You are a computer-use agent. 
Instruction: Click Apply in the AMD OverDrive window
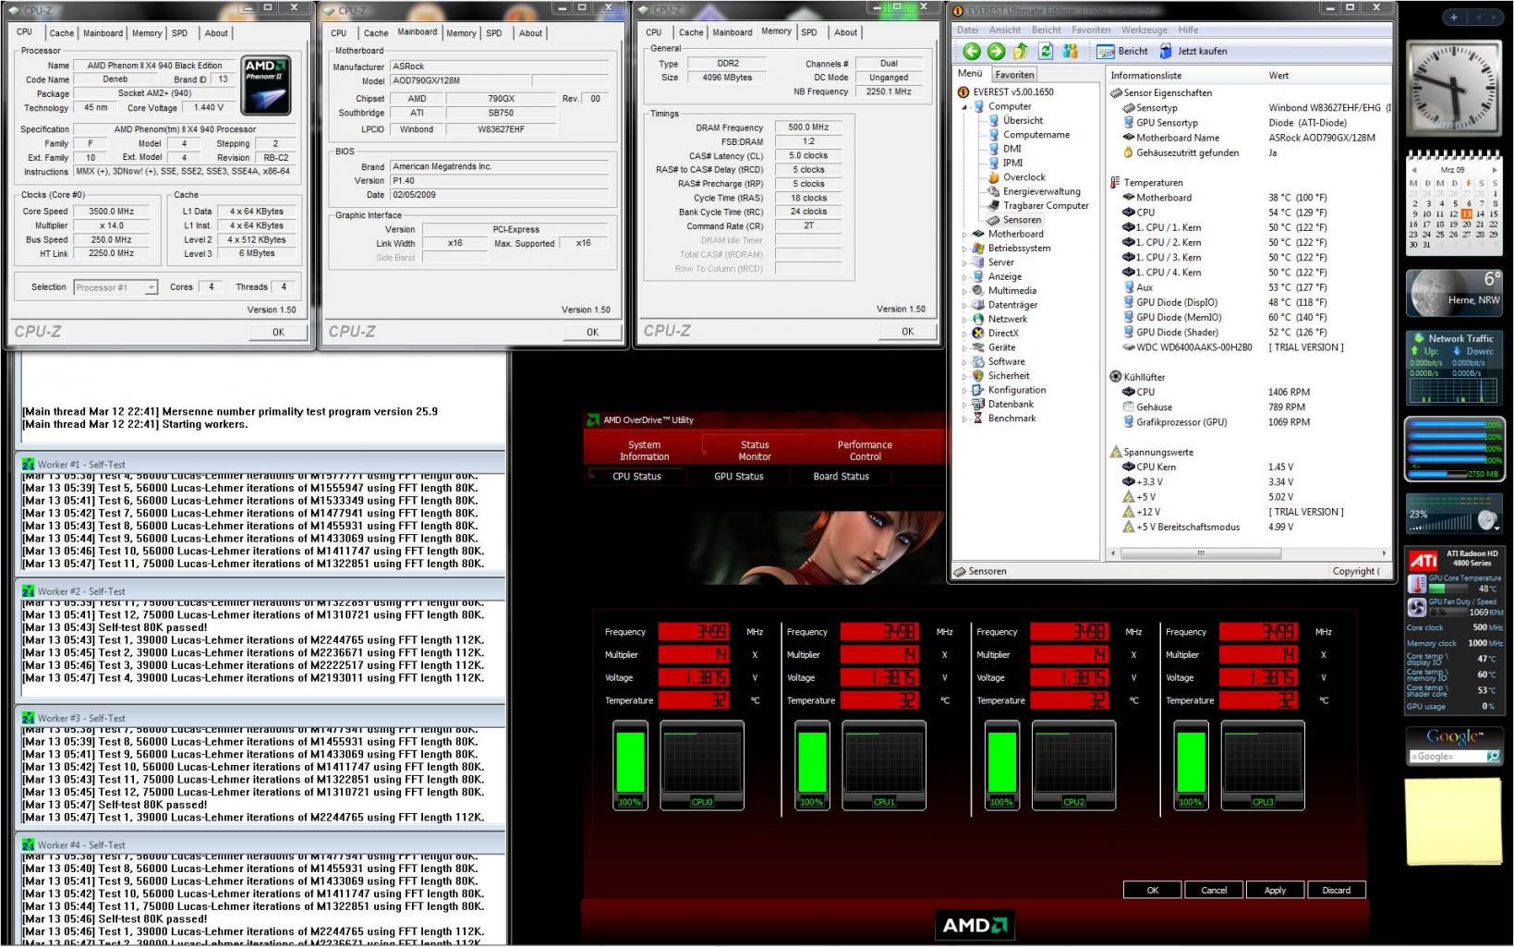pos(1275,890)
